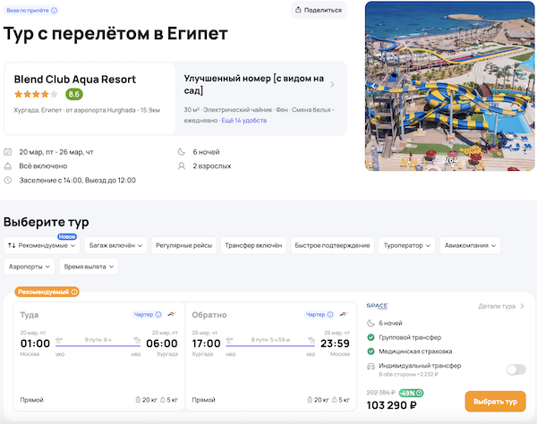Click the info icon on the Рекомендуемый badge
The height and width of the screenshot is (424, 537).
pyautogui.click(x=74, y=292)
